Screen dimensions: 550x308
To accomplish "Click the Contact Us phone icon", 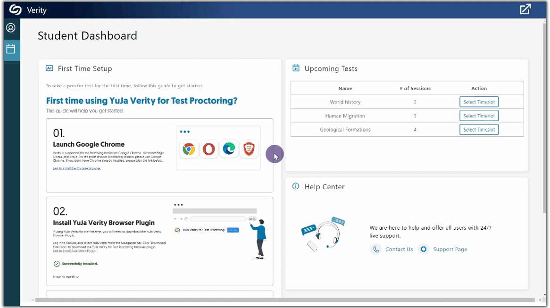I will [376, 249].
